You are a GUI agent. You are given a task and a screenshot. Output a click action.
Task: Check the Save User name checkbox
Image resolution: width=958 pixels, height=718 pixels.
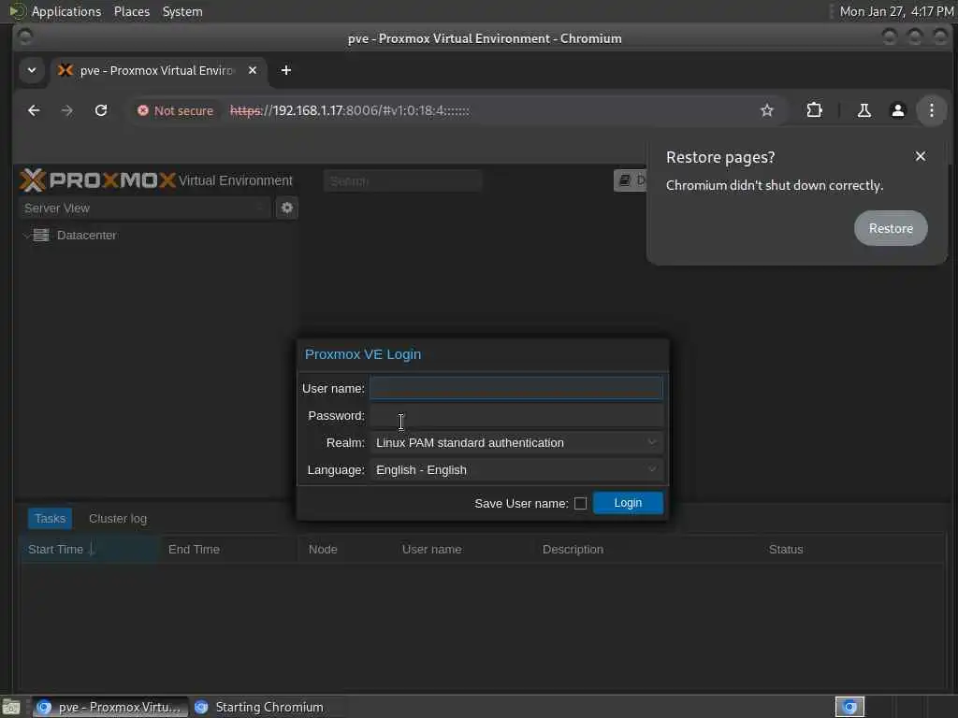pos(580,504)
